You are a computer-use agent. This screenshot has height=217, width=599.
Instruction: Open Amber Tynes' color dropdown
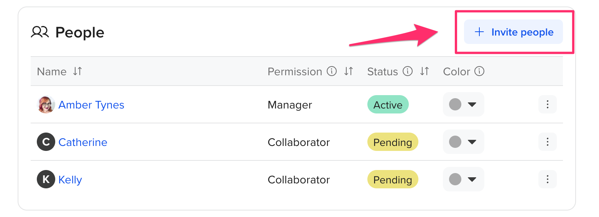463,104
